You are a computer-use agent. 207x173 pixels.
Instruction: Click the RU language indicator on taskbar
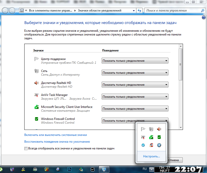[x=145, y=169]
